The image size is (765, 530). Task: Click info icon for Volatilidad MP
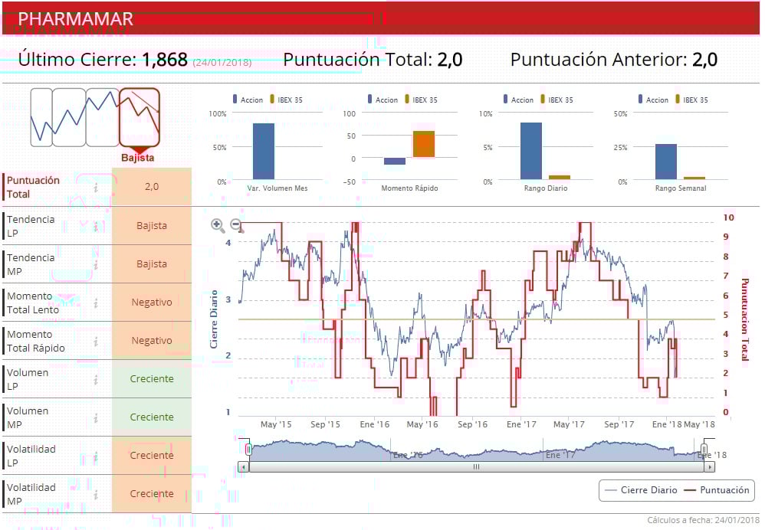[x=96, y=495]
